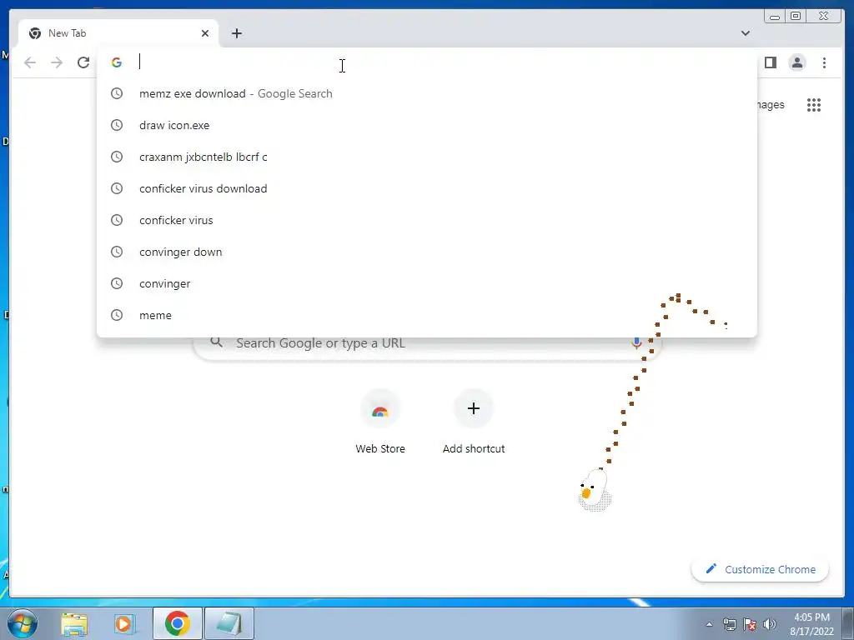This screenshot has width=854, height=640.
Task: Choose the conficker virus download suggestion
Action: click(x=426, y=188)
